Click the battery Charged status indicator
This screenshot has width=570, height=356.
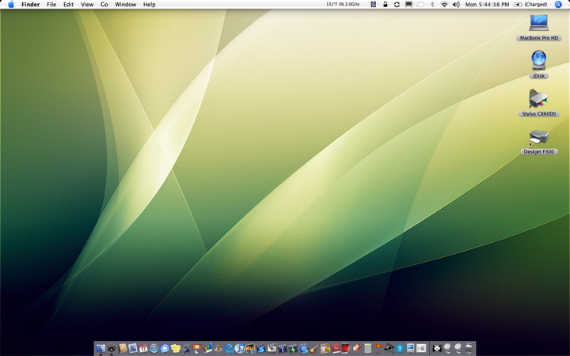pos(530,5)
